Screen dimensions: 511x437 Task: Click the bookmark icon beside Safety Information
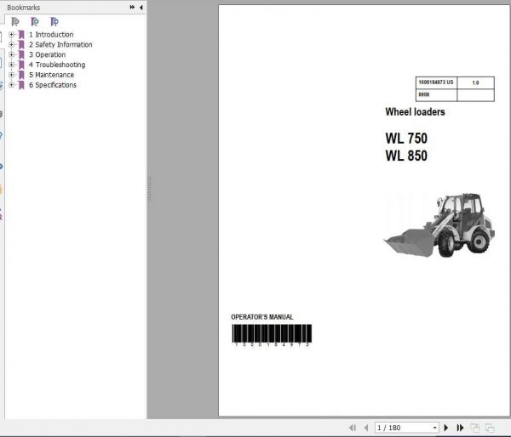(x=21, y=44)
